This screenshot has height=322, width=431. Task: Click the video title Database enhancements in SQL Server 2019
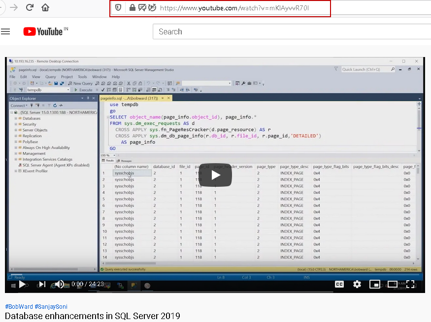click(93, 316)
